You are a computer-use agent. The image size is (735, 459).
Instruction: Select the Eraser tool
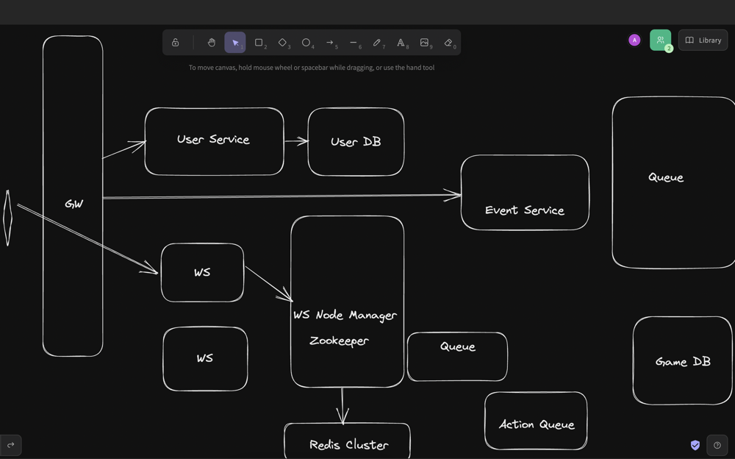click(x=448, y=43)
